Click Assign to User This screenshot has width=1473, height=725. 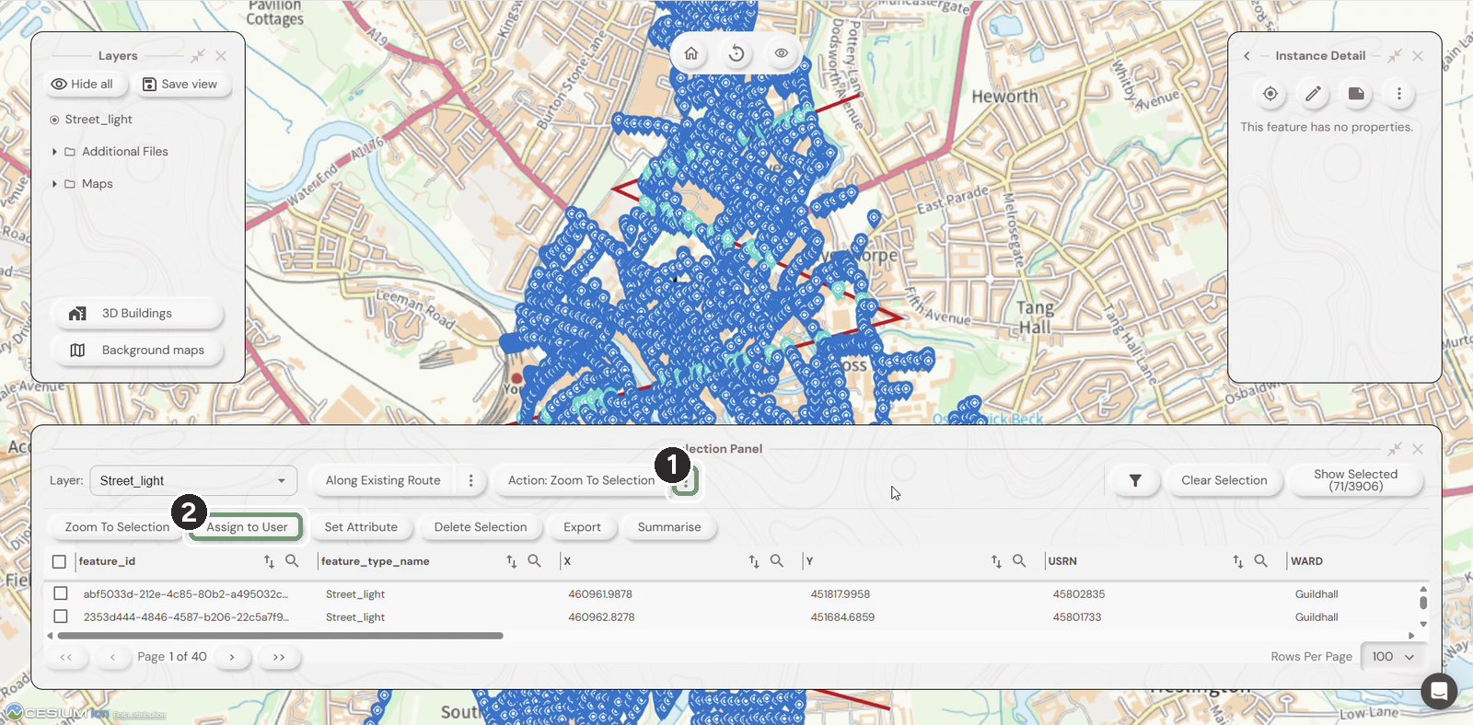(x=247, y=527)
